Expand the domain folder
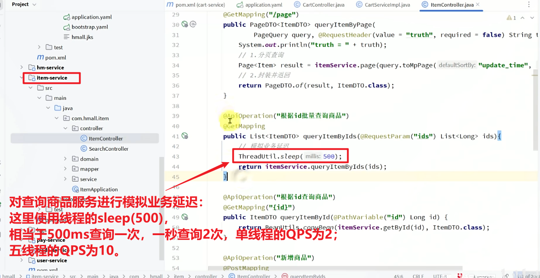Image resolution: width=540 pixels, height=278 pixels. pyautogui.click(x=65, y=158)
